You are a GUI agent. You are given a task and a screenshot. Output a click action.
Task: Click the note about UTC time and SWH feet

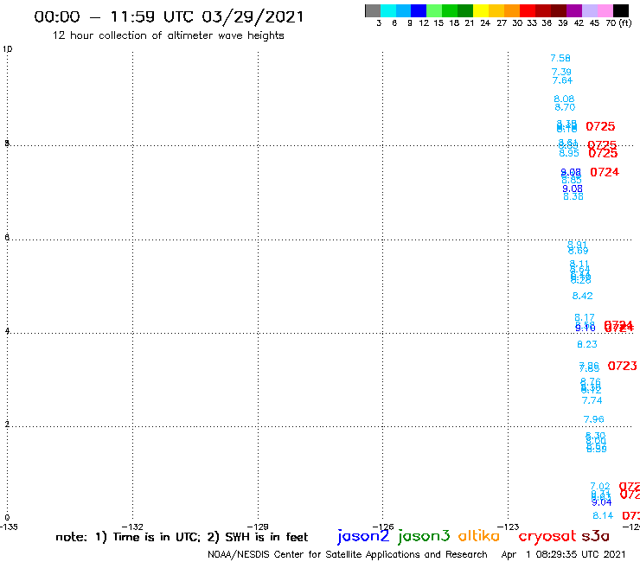[182, 537]
